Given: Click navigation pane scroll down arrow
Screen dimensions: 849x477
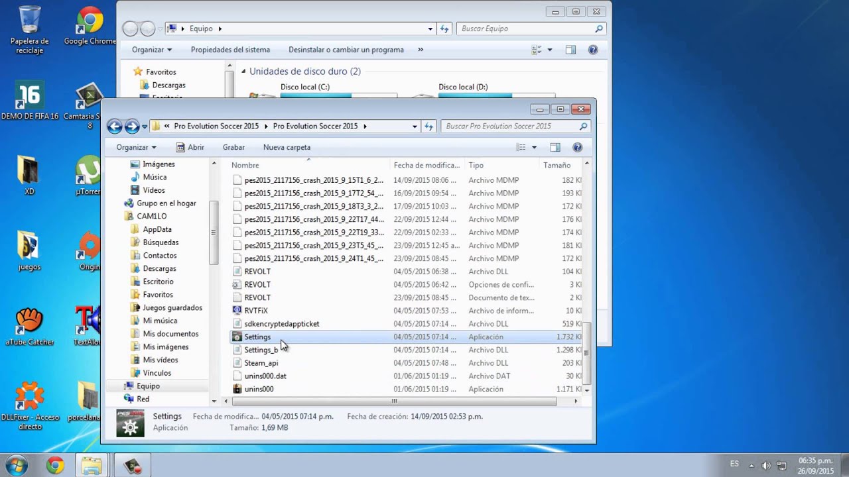Looking at the screenshot, I should tap(214, 401).
